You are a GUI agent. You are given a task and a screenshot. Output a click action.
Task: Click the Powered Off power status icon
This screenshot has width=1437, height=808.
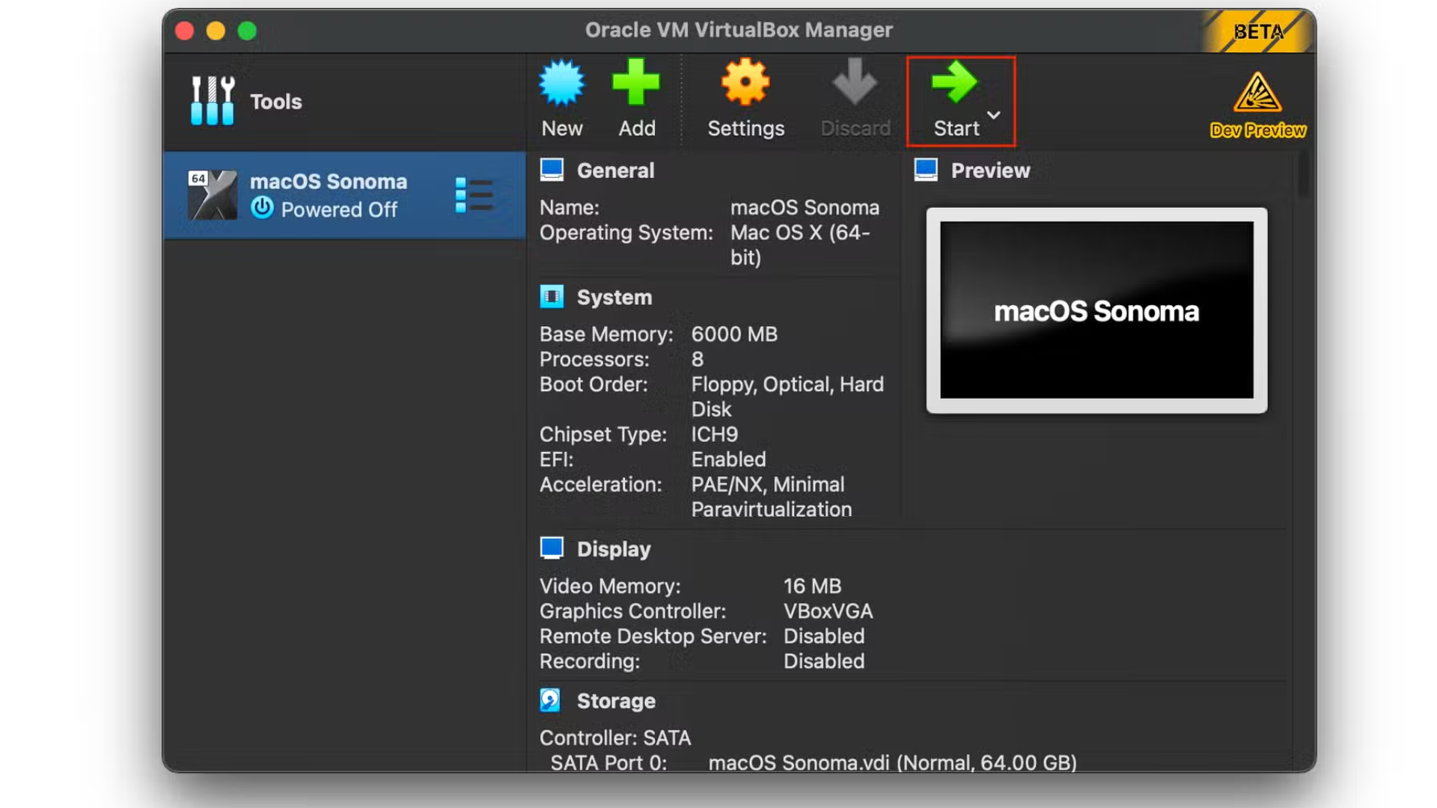(x=262, y=208)
